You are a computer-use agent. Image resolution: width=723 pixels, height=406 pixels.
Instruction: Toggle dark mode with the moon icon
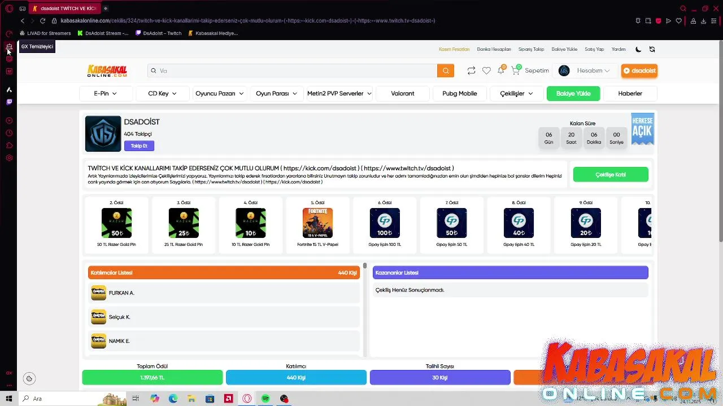coord(638,49)
